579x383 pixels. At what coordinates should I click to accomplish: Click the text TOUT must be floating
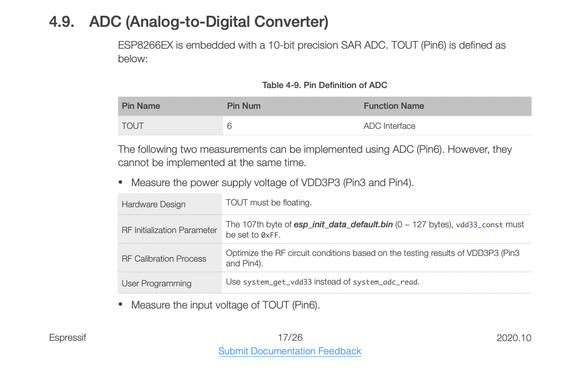pyautogui.click(x=268, y=203)
